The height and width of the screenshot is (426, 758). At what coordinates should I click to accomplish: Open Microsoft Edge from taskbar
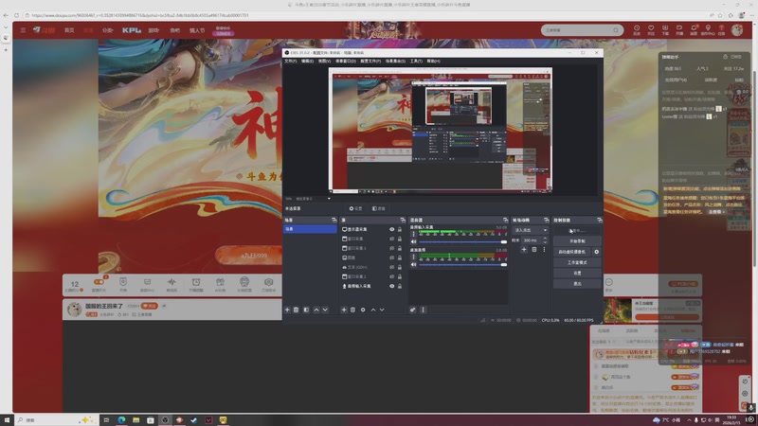tap(121, 419)
